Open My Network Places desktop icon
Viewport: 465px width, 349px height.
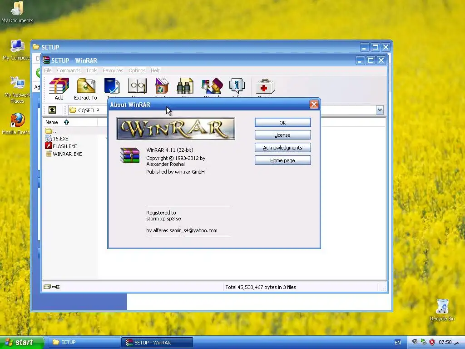pos(17,90)
